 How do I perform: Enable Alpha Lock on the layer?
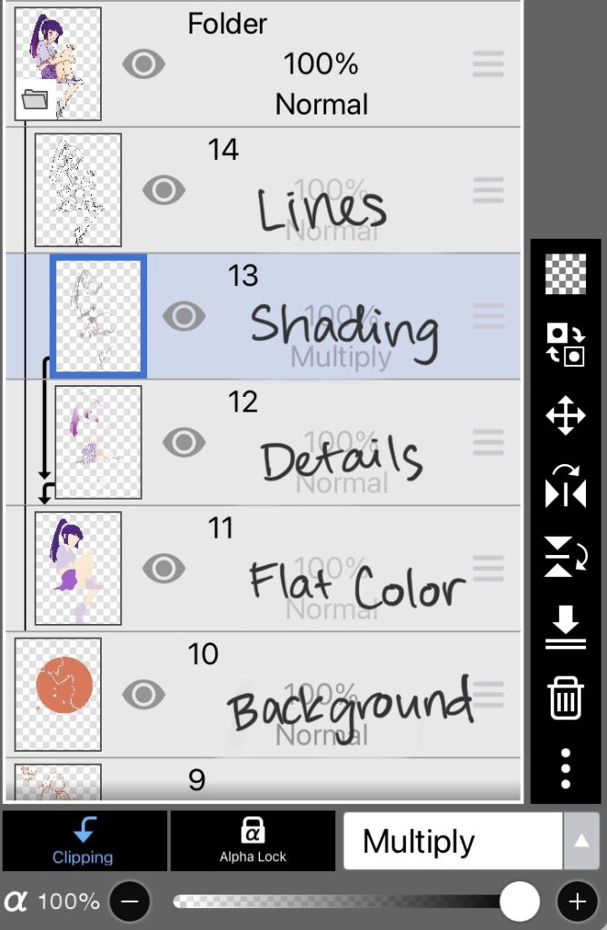[x=252, y=842]
